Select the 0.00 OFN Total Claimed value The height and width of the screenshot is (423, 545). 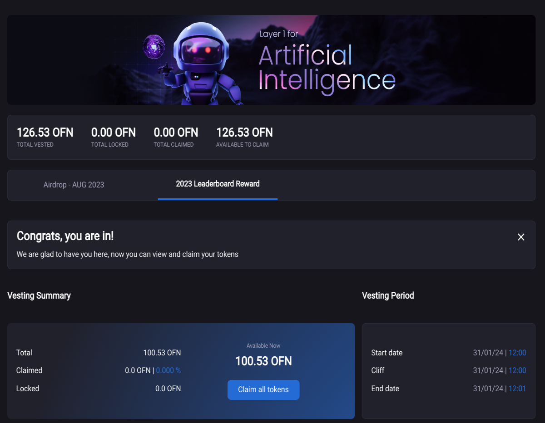176,133
